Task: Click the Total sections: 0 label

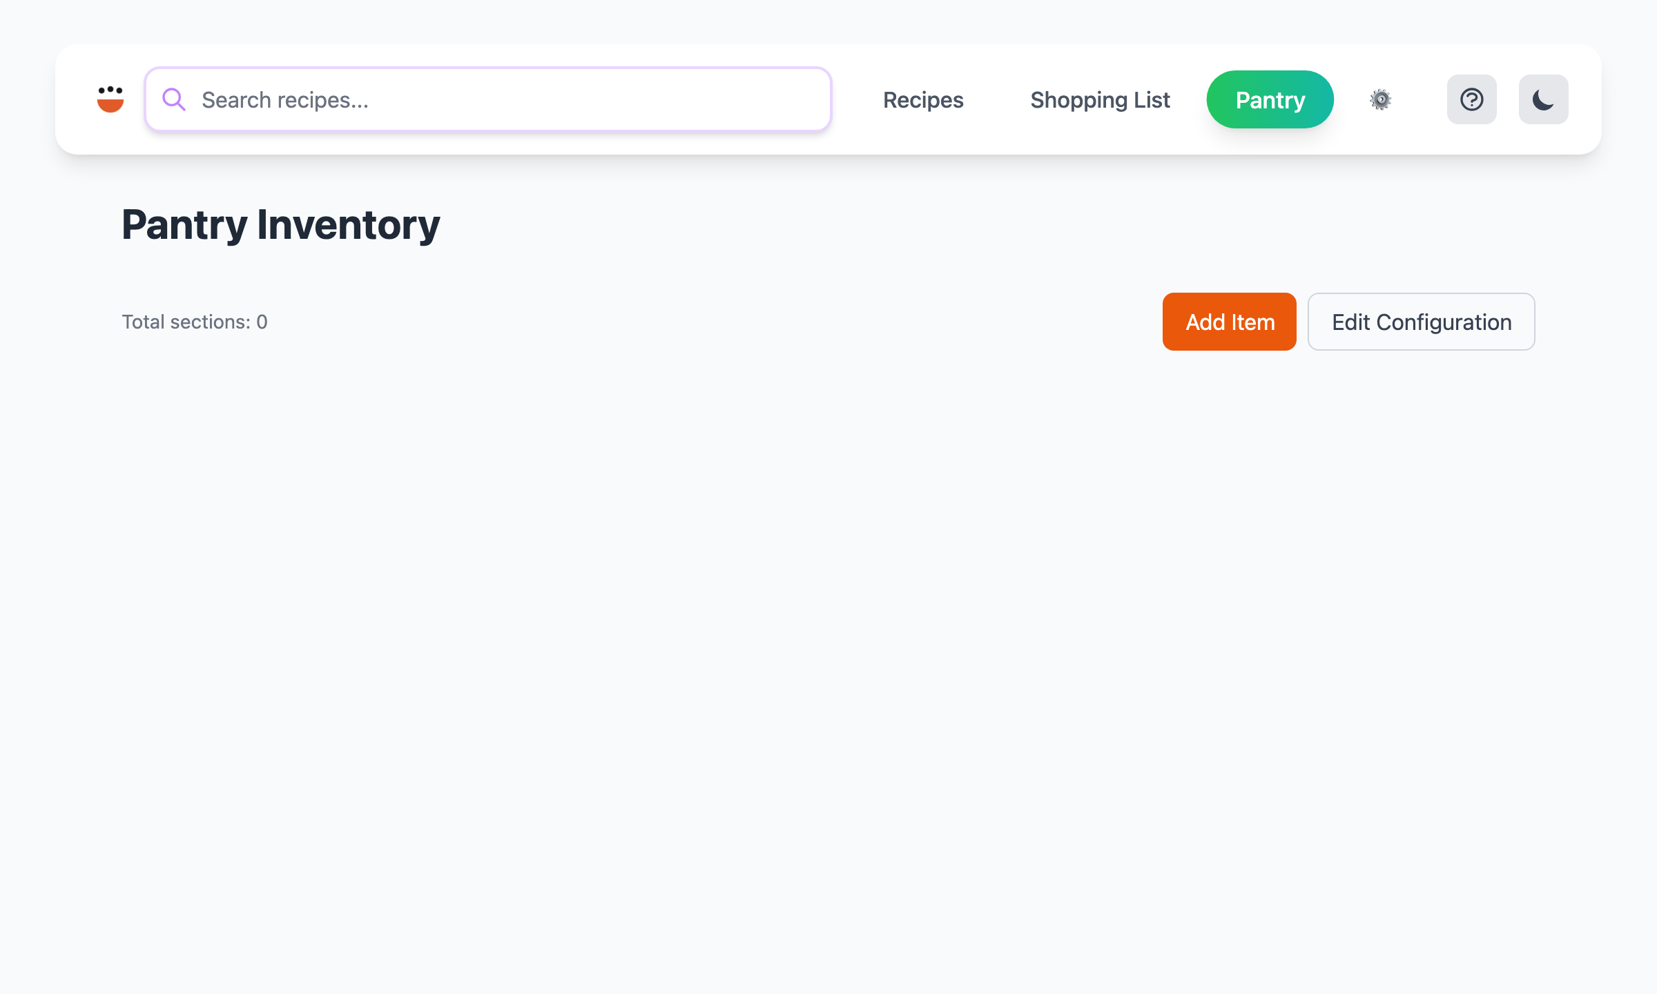Action: 195,322
